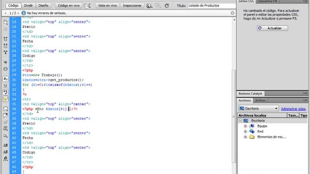Open the Business Catalyst panel options menu

click(305, 93)
